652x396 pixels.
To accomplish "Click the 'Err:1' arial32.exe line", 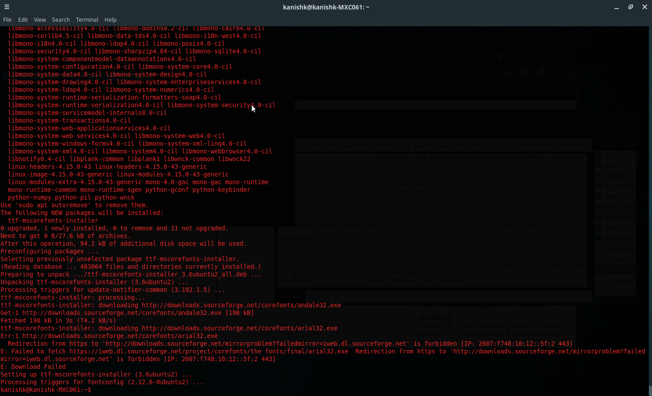I will pyautogui.click(x=109, y=336).
